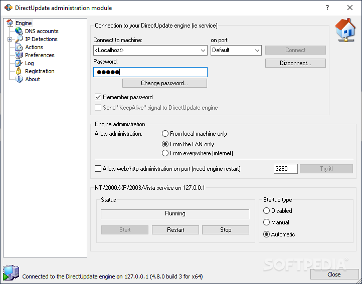Click the 'Connected to the DirectUpdate engine' status text

[112, 276]
